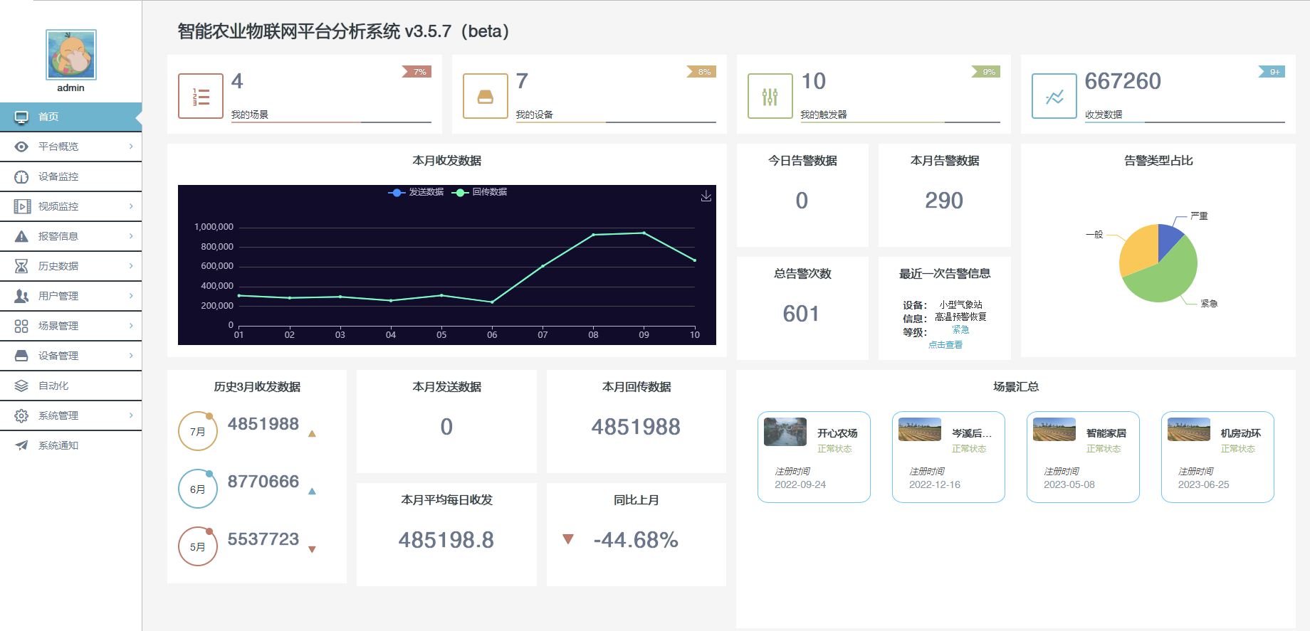Expand the 场景管理 menu chevron
Image resolution: width=1310 pixels, height=631 pixels.
pos(132,326)
